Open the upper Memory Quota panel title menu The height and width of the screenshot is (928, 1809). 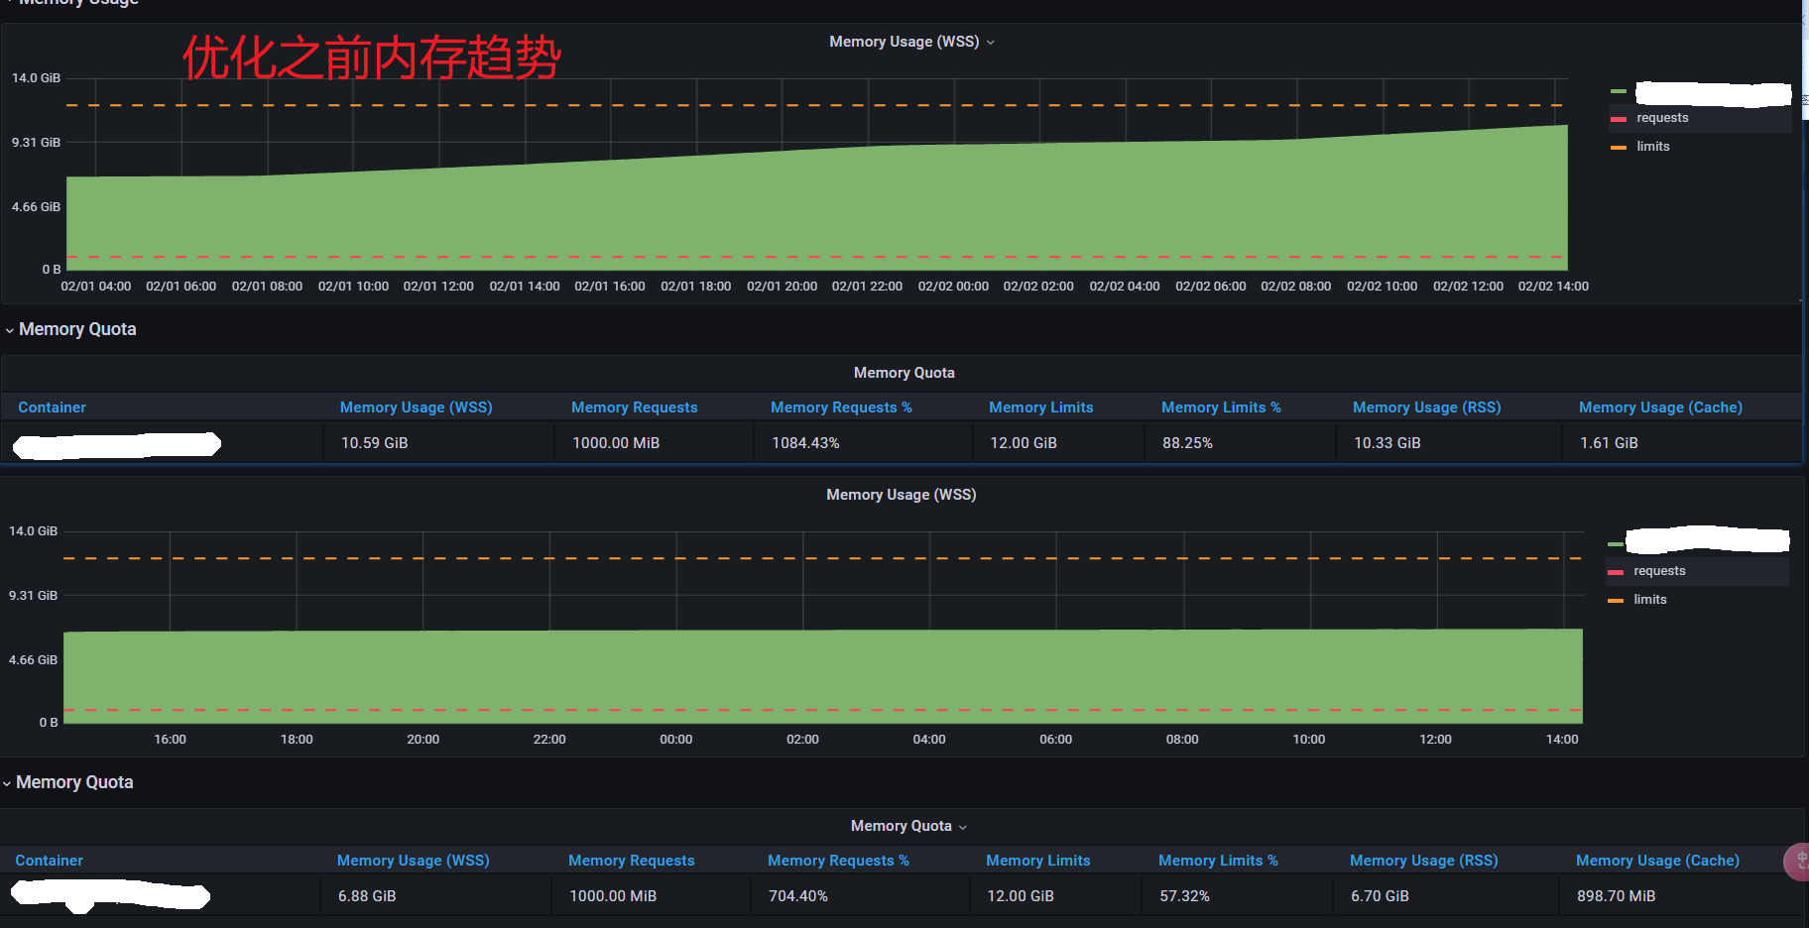click(904, 373)
